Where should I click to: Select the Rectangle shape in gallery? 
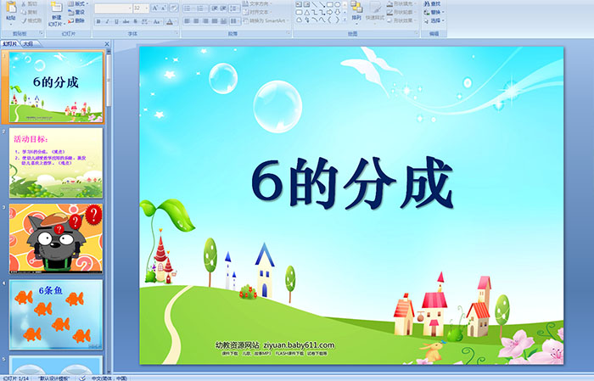330,4
